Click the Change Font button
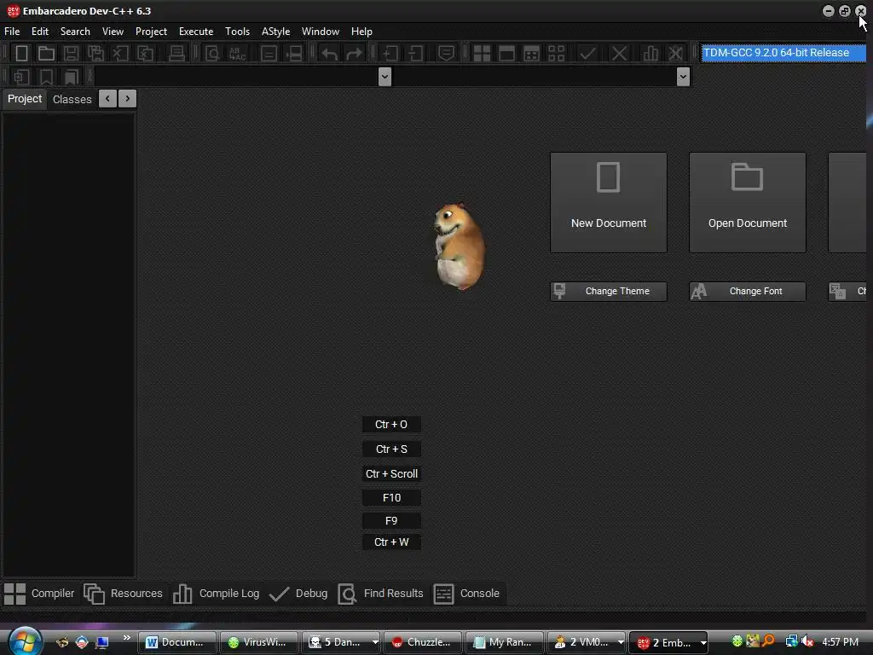 pyautogui.click(x=747, y=292)
